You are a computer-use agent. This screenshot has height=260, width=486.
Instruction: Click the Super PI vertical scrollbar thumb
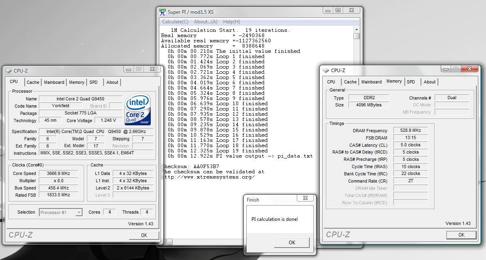click(356, 36)
